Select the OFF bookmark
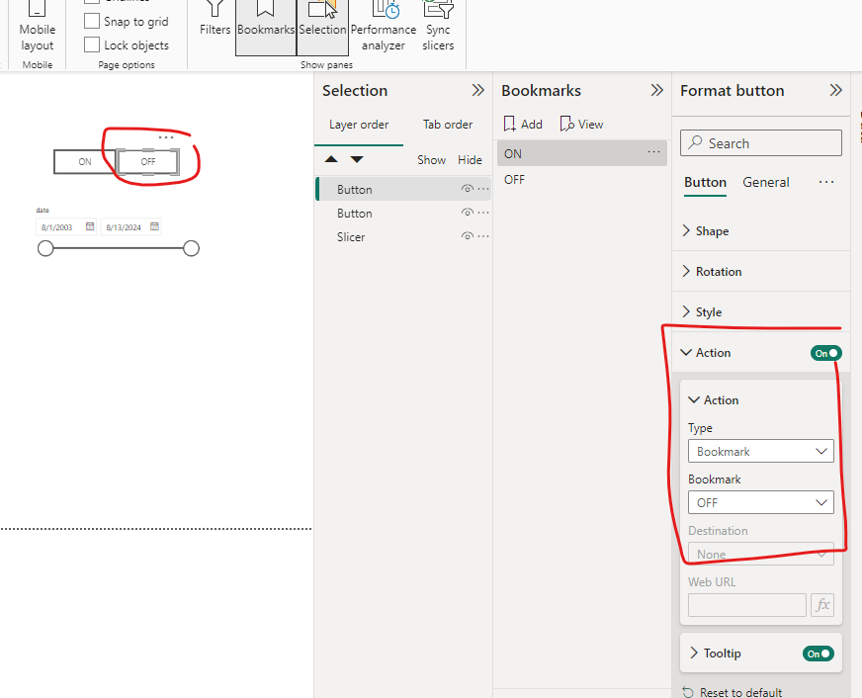The height and width of the screenshot is (698, 862). coord(581,180)
